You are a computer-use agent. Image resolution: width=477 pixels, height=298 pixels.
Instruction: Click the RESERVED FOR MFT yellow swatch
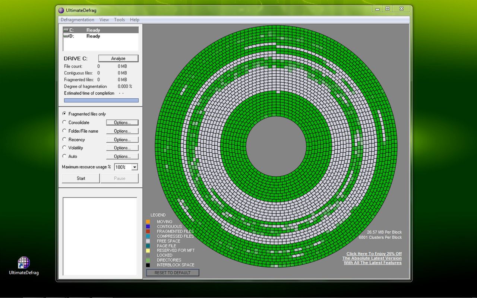[148, 251]
